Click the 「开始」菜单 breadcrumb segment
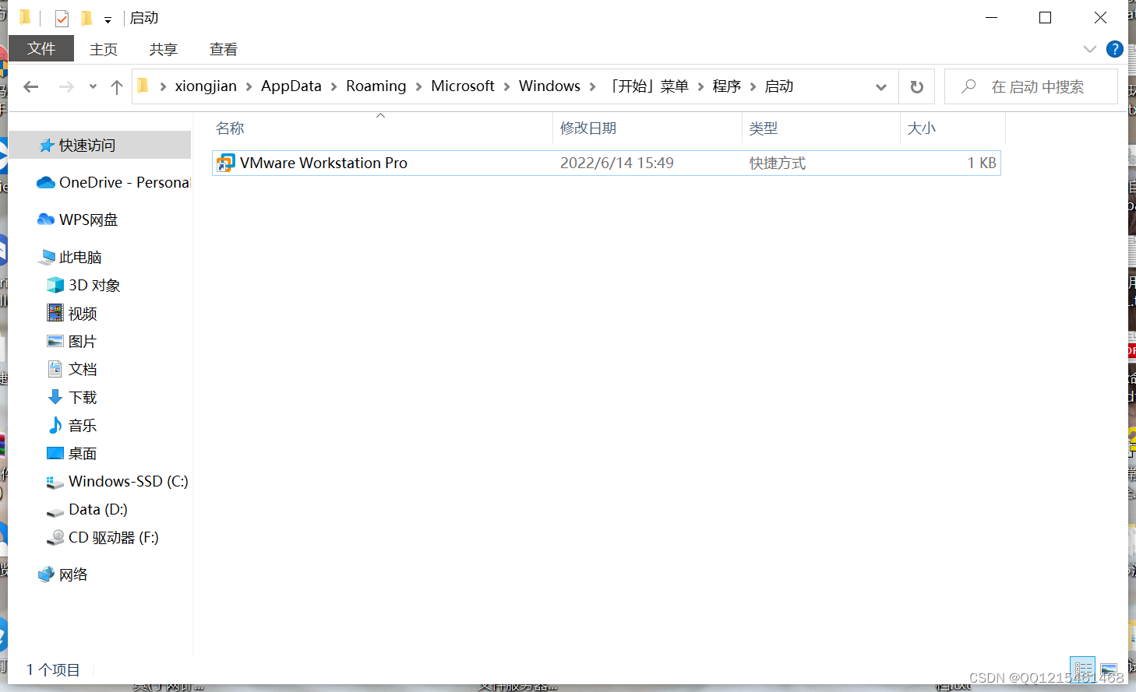1136x692 pixels. (x=648, y=86)
